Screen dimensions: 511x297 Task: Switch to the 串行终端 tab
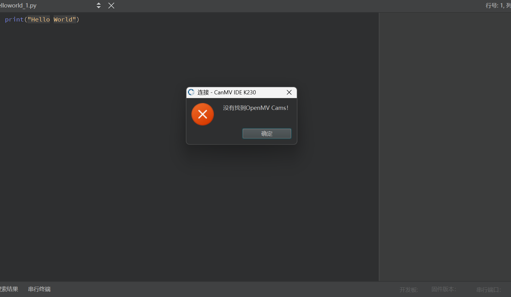pyautogui.click(x=39, y=289)
